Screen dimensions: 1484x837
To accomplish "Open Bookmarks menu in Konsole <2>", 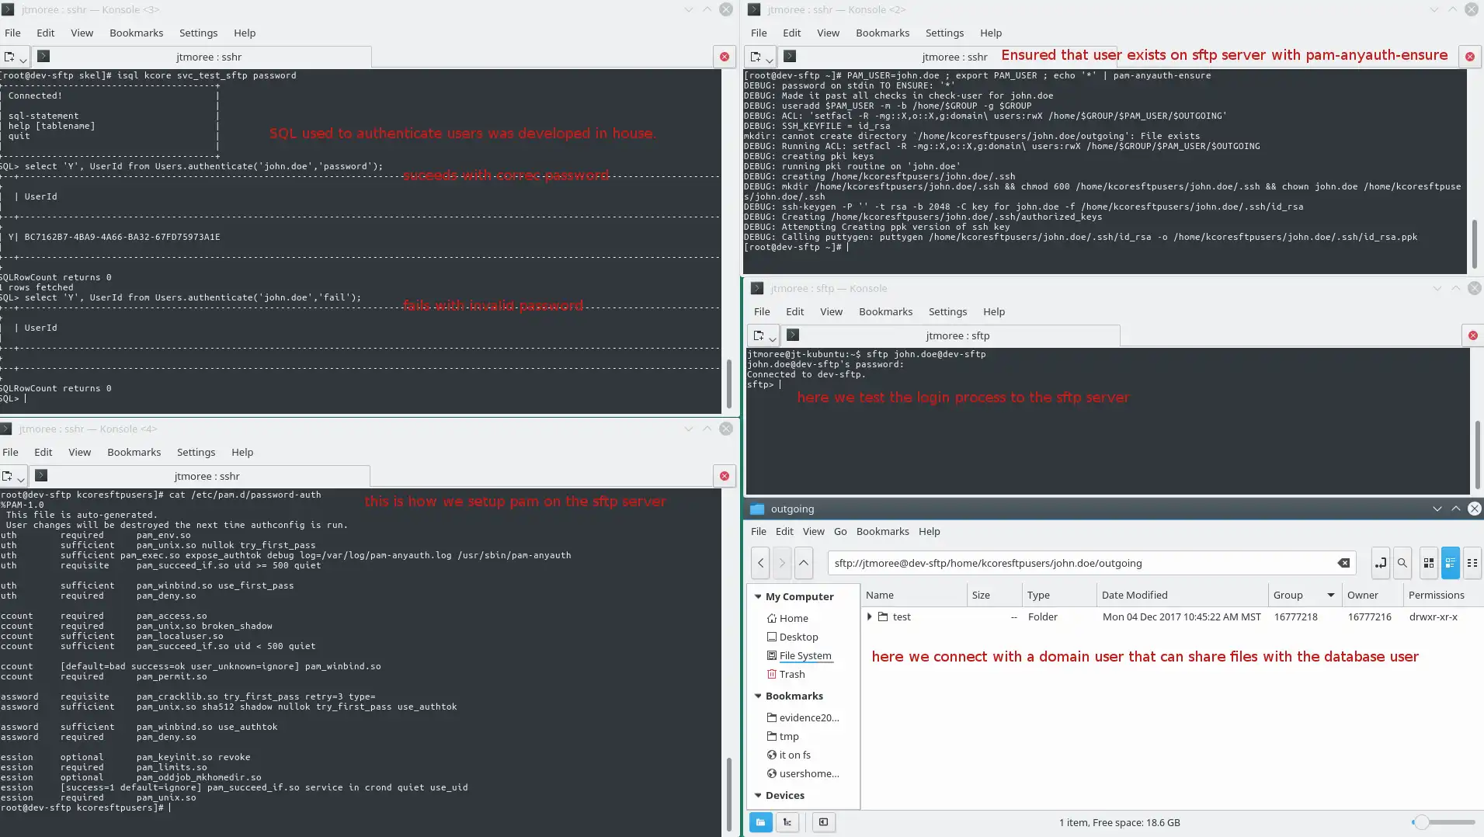I will (882, 33).
